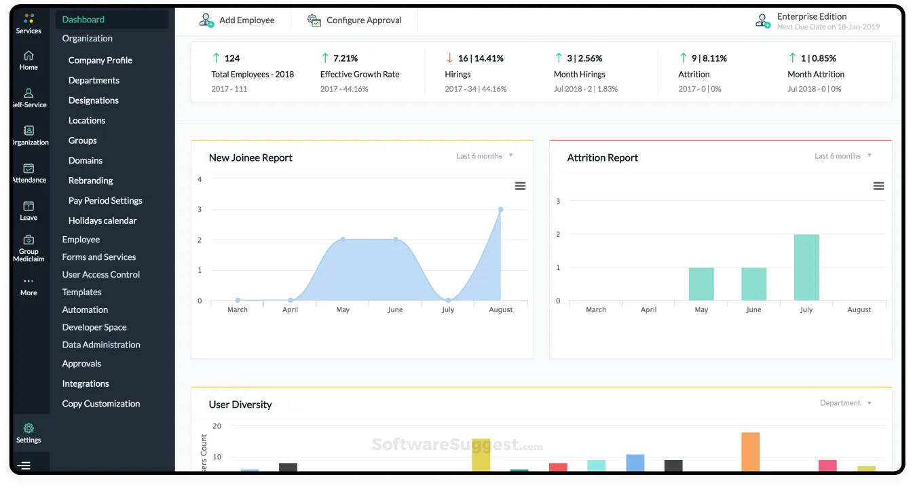Open New Joinee Report chart menu
915x490 pixels.
click(520, 186)
